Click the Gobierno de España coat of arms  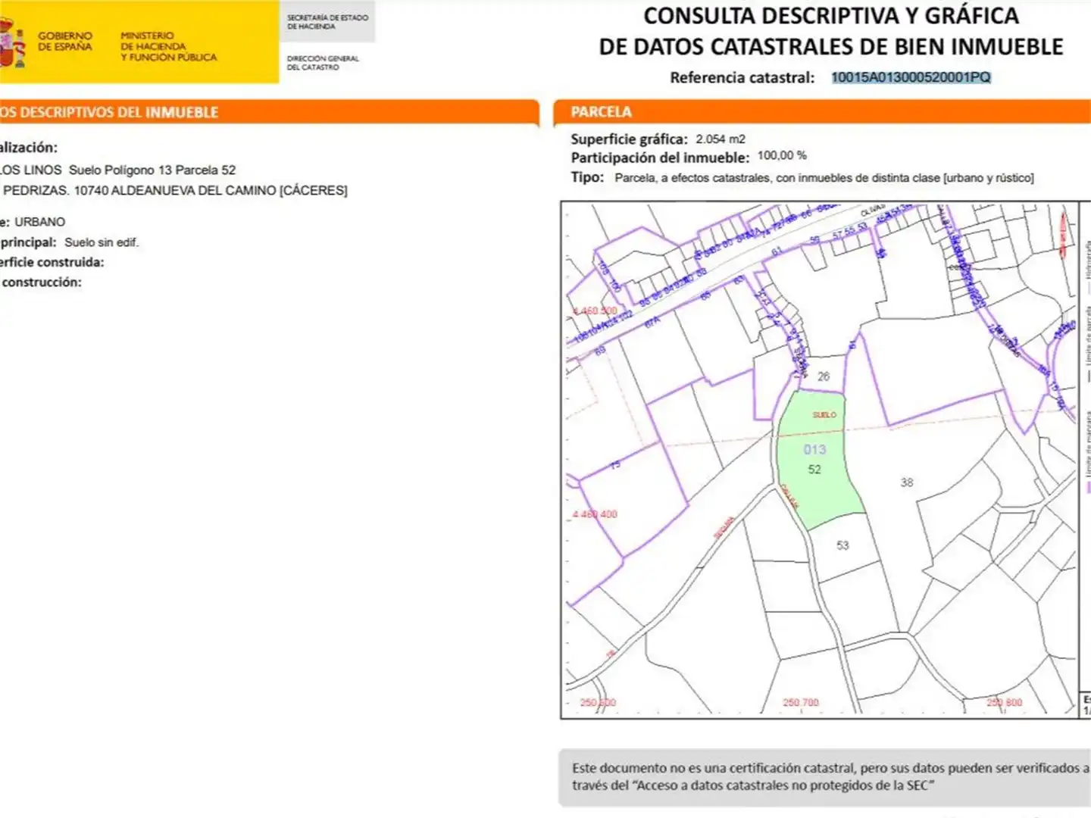[x=12, y=42]
